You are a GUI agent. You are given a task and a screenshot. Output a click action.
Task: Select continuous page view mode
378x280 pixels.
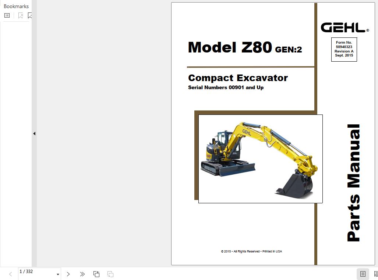point(375,274)
